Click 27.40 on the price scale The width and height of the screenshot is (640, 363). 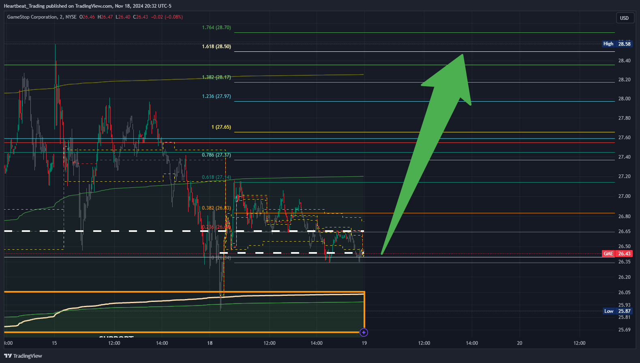[624, 157]
